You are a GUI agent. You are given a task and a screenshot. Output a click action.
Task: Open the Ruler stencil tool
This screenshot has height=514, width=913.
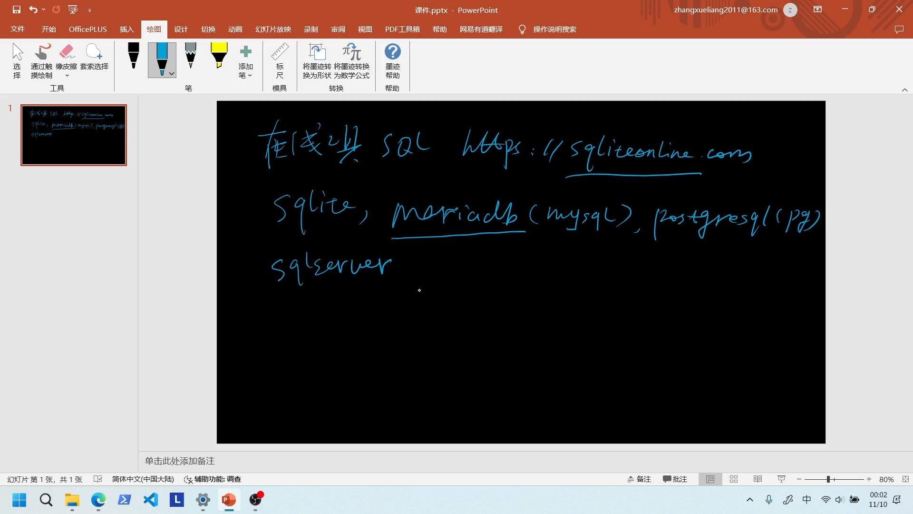280,61
